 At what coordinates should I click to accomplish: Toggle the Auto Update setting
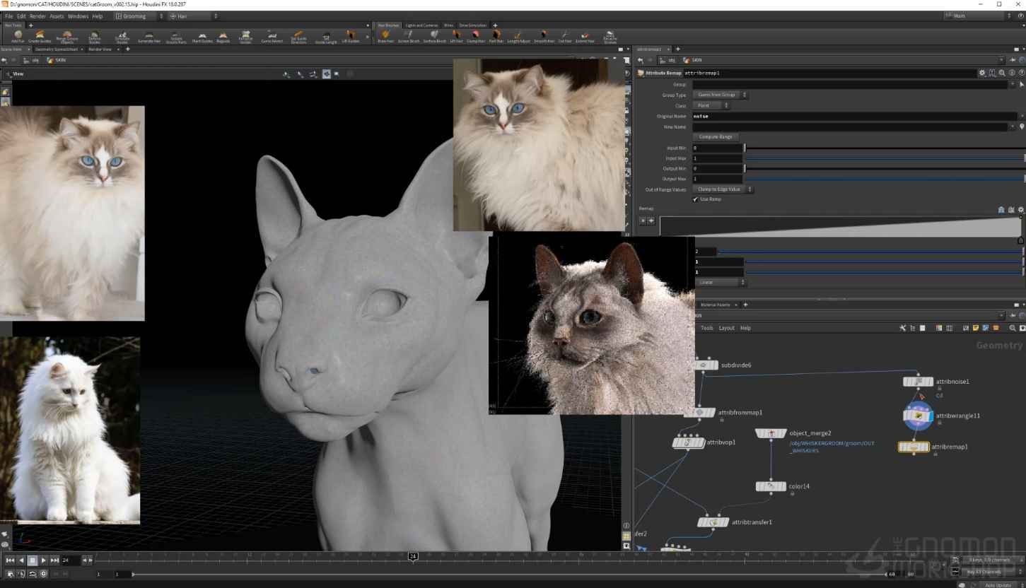998,585
